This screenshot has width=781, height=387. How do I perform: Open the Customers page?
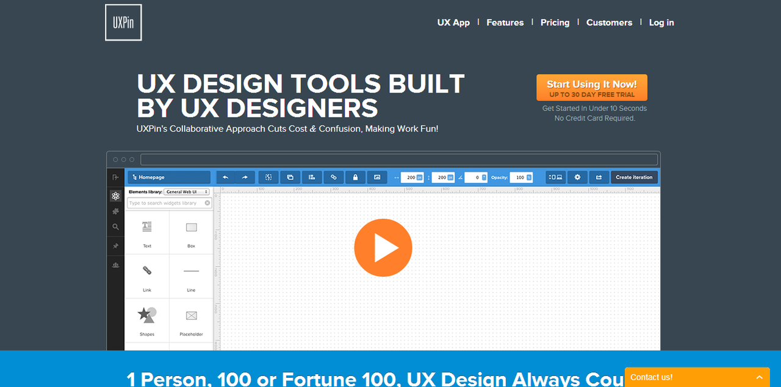point(609,23)
